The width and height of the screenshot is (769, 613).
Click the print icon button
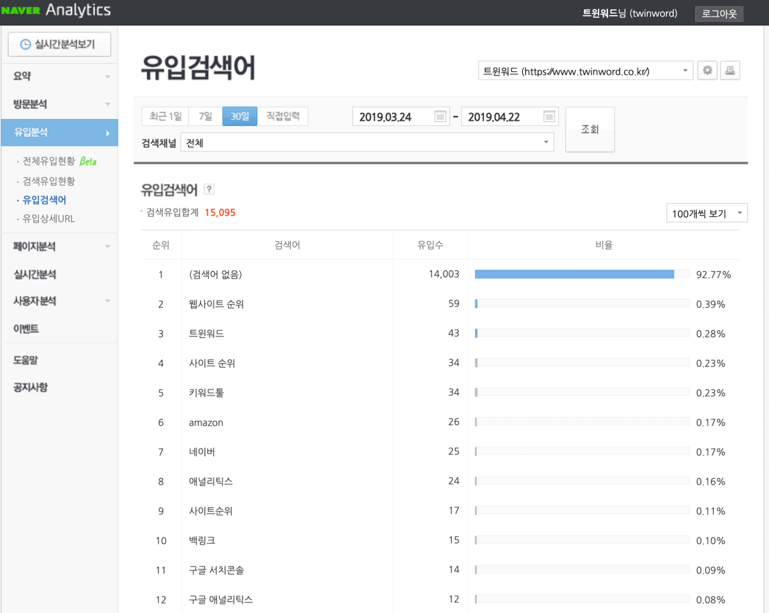(730, 71)
